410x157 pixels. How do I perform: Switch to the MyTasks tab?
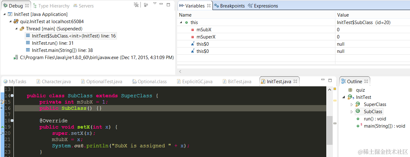tap(15, 81)
